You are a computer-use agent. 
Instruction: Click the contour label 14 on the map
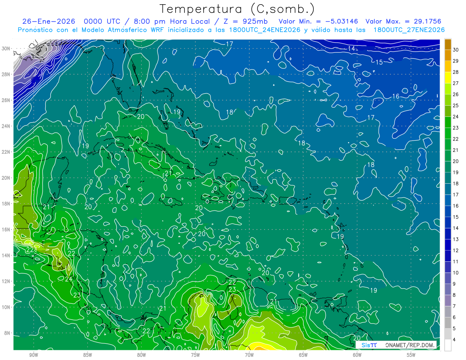click(351, 49)
